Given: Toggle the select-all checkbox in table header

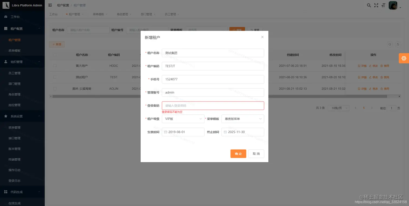Looking at the screenshot, I should (x=55, y=55).
